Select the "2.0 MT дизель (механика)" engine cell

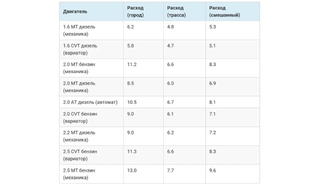tap(79, 86)
